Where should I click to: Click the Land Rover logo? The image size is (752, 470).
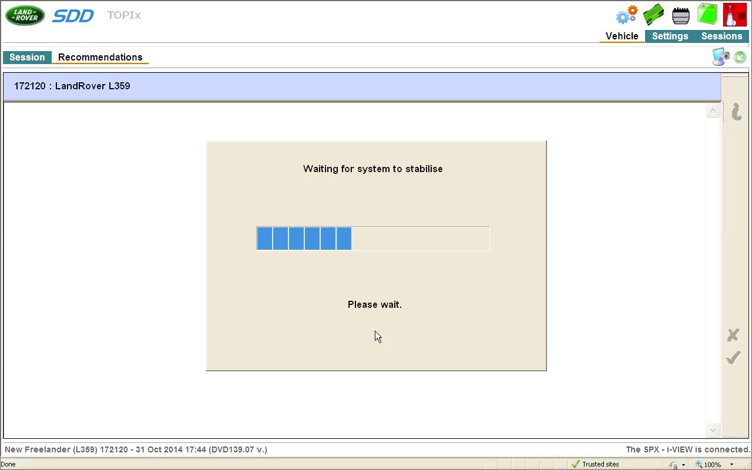(25, 15)
